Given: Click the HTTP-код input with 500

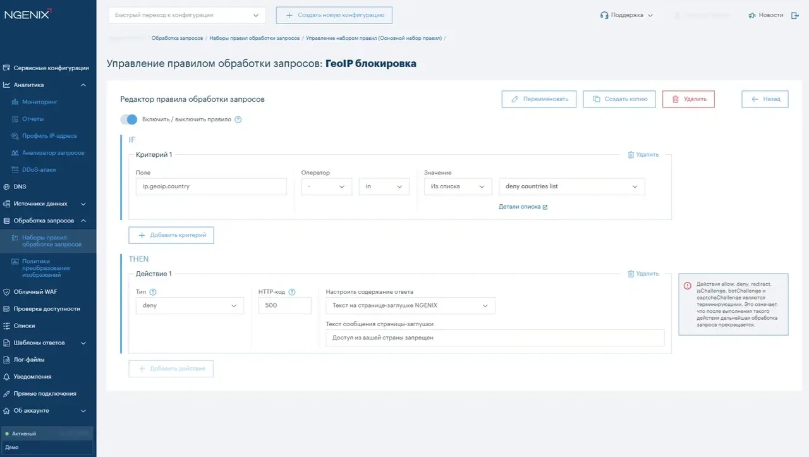Looking at the screenshot, I should (285, 305).
